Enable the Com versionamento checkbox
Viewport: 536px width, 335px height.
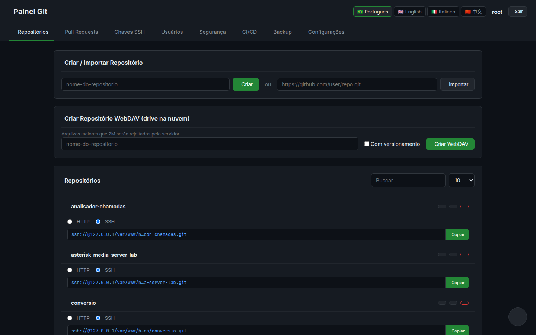(367, 144)
